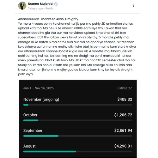Click the October earnings progress bar
158x158 pixels.
pyautogui.click(x=78, y=120)
